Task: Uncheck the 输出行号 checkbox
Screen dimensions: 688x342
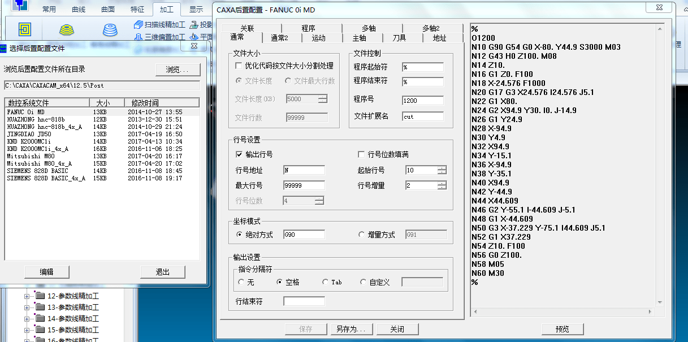Action: coord(238,154)
